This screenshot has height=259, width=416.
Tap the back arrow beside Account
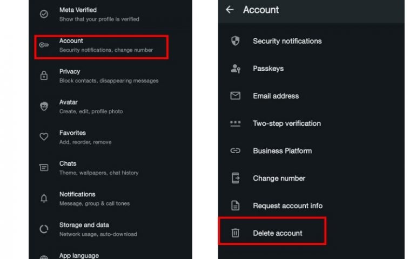click(230, 10)
